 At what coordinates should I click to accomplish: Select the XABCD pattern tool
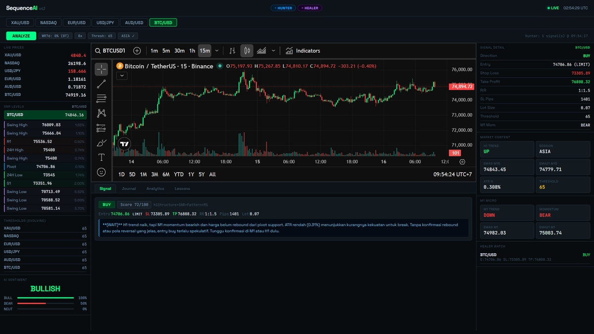[x=101, y=113]
